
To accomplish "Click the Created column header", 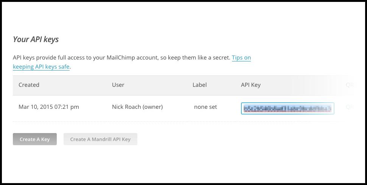I will pos(29,85).
